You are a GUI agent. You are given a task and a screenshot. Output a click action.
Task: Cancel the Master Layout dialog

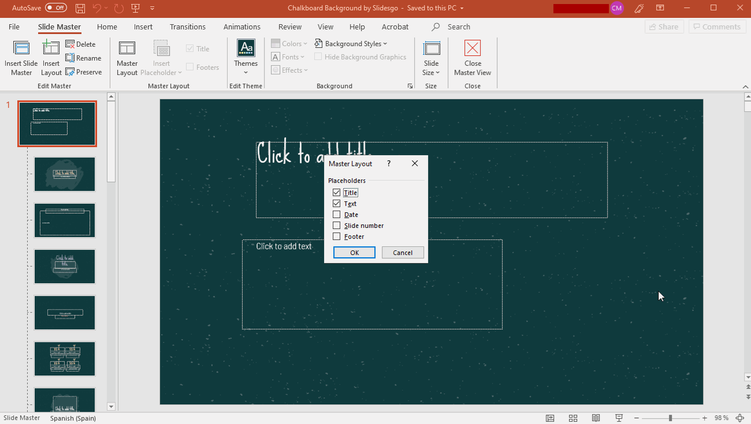click(403, 253)
